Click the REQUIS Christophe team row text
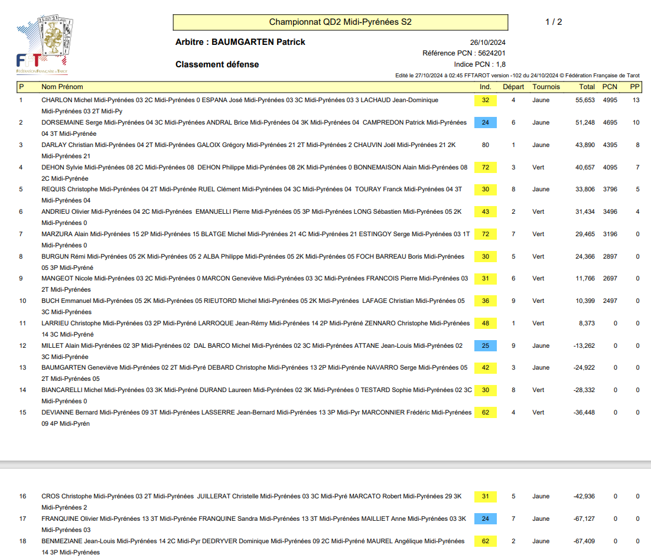Screen dimensions: 651x558 pos(252,195)
